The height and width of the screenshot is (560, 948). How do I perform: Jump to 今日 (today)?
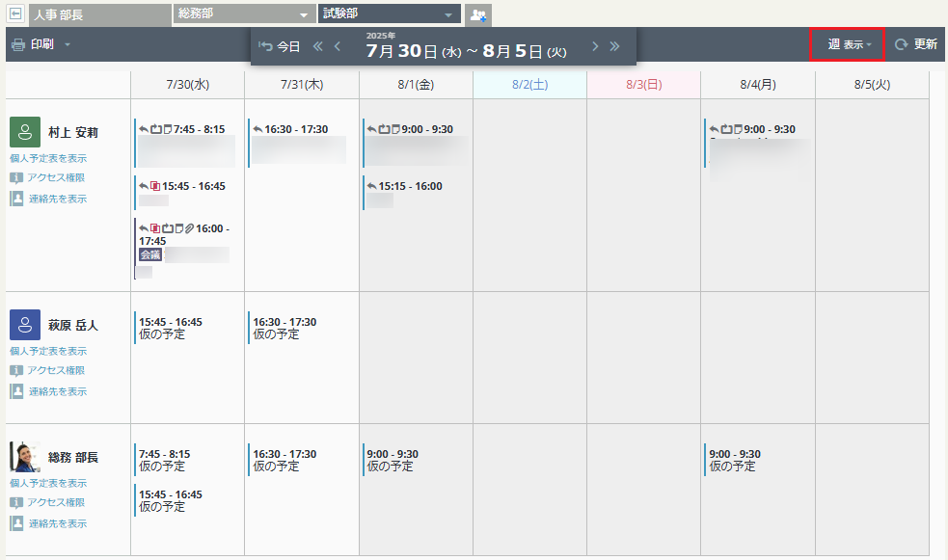pyautogui.click(x=280, y=46)
